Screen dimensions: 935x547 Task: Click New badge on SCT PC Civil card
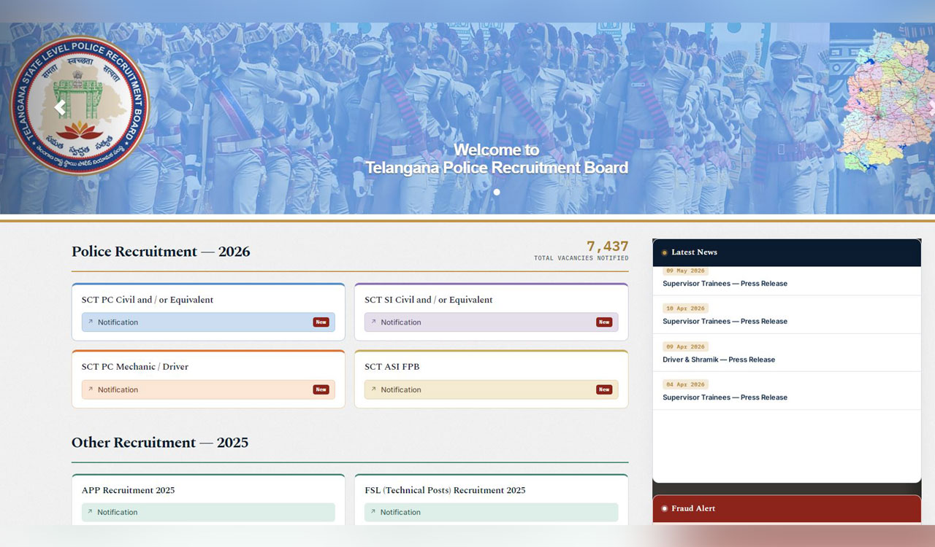point(321,322)
